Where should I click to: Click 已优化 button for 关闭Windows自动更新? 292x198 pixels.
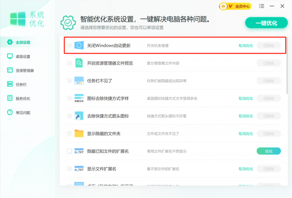point(269,45)
